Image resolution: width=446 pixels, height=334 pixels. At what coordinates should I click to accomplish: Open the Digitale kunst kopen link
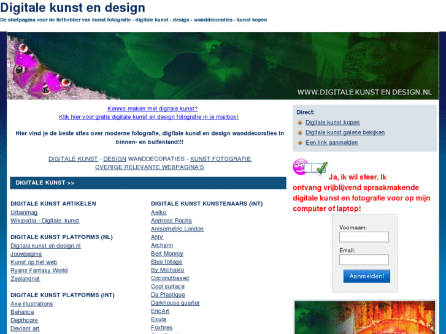(x=333, y=123)
